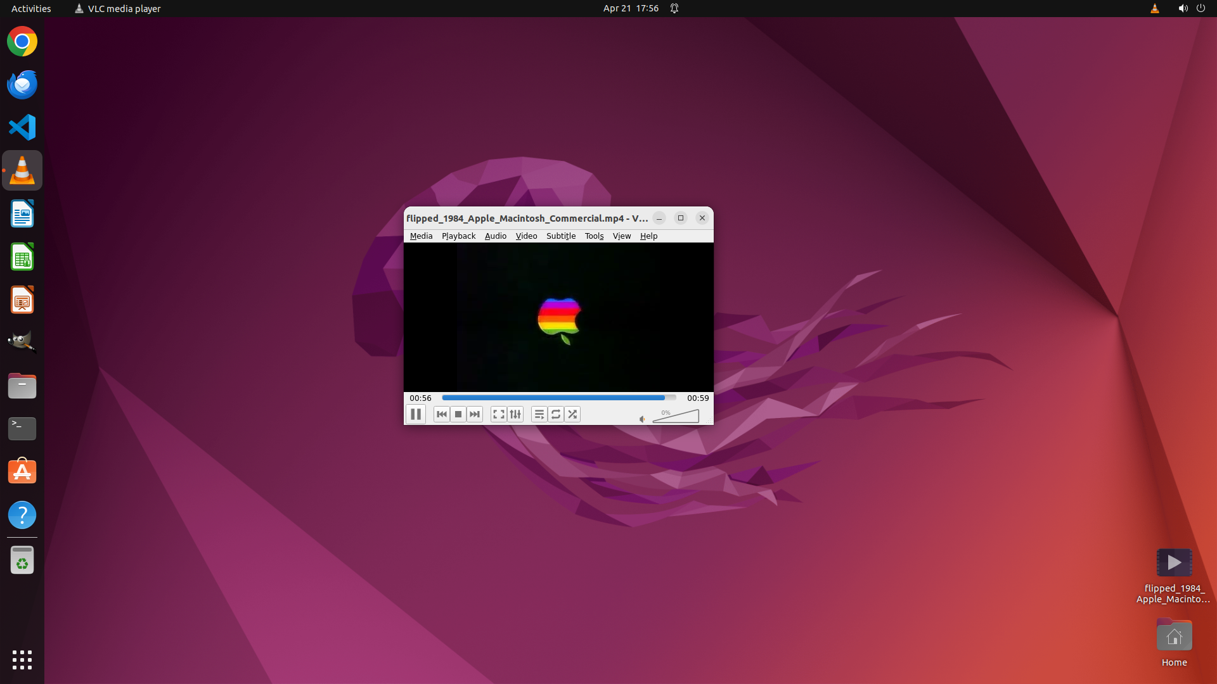Open VLC tray icon in top bar
Viewport: 1217px width, 684px height.
click(x=1154, y=8)
